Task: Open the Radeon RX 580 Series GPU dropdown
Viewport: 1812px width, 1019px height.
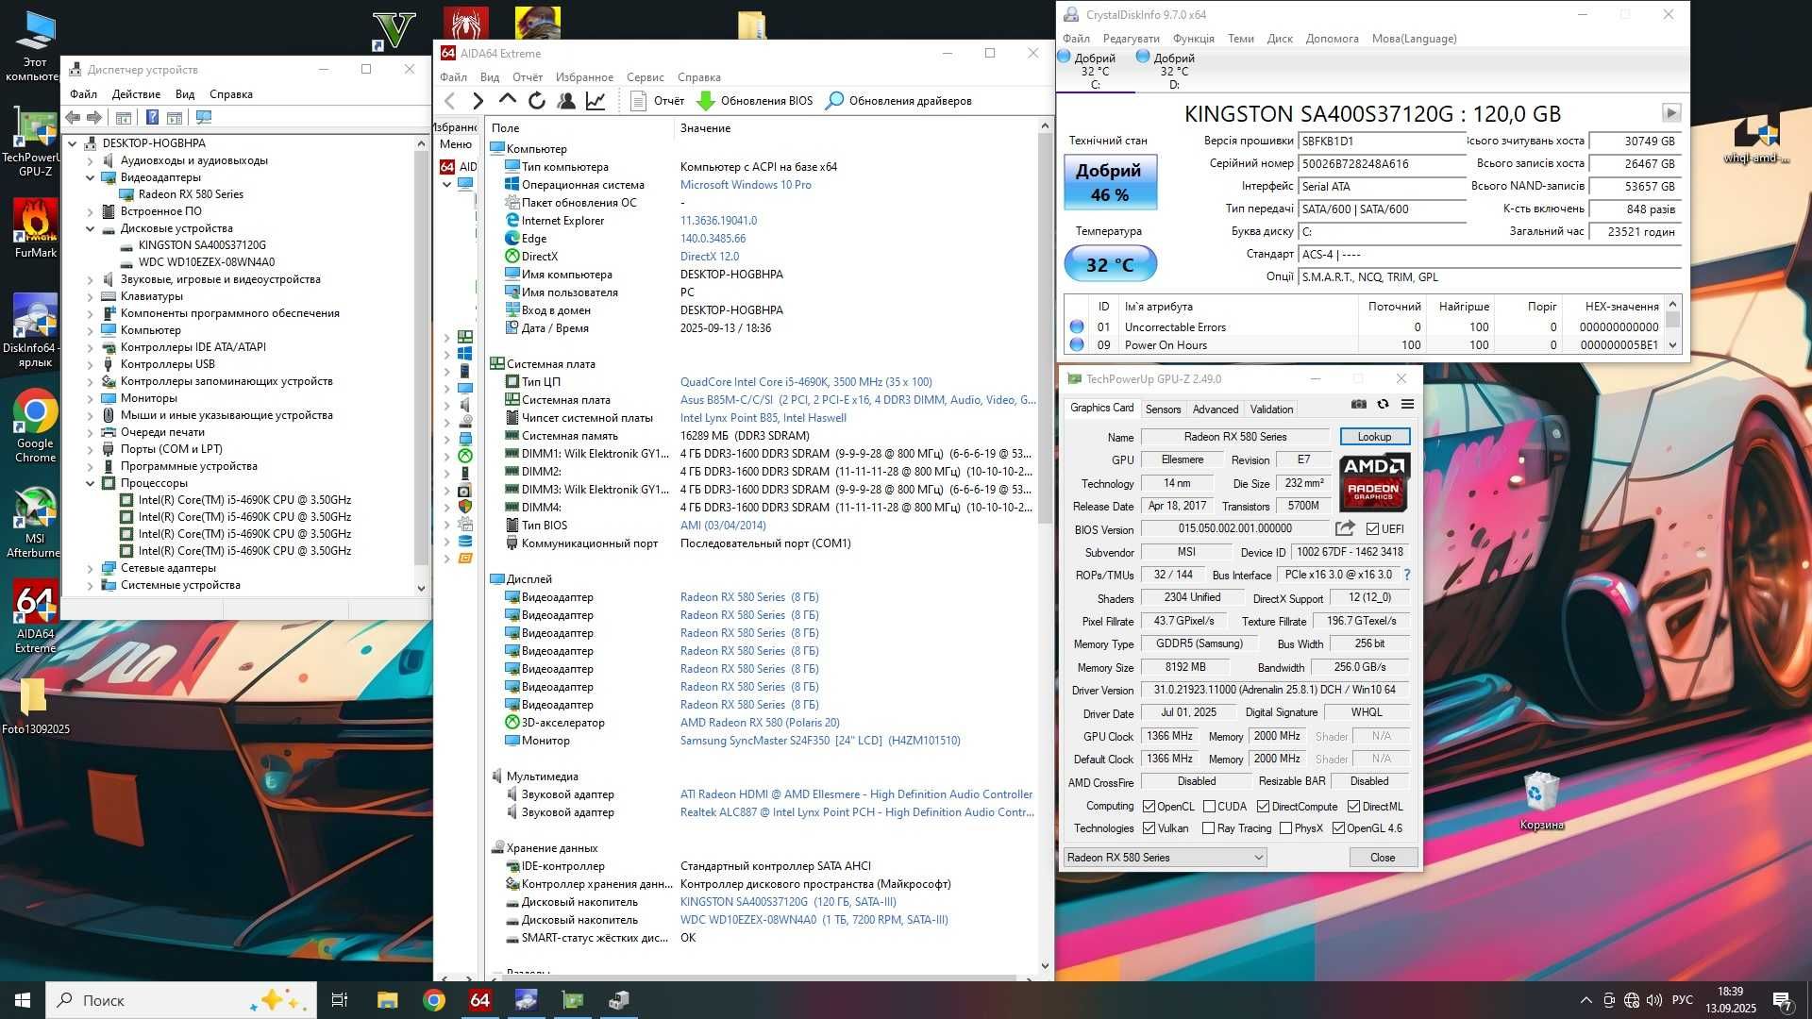Action: point(1165,858)
